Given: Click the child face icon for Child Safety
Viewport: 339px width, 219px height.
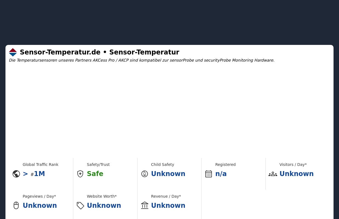Looking at the screenshot, I should pyautogui.click(x=144, y=174).
